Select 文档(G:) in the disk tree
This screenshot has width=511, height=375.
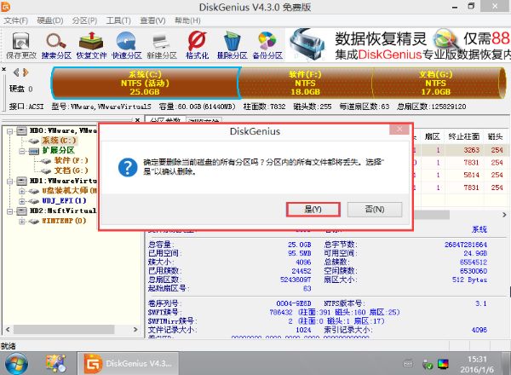tap(71, 170)
